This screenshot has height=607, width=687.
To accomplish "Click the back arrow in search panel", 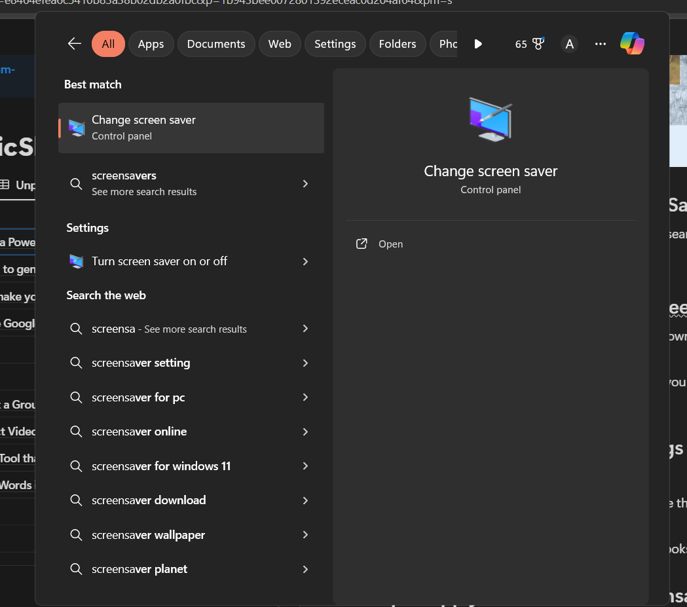I will [x=75, y=44].
